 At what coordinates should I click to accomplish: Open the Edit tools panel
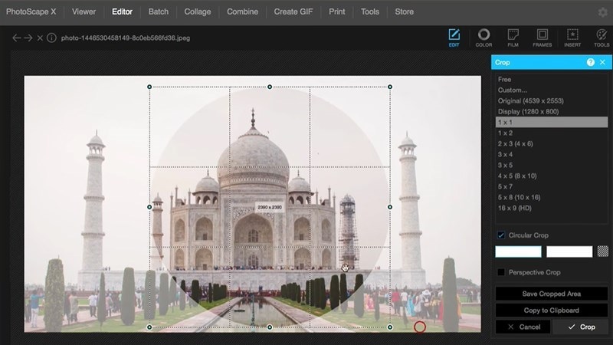(x=454, y=38)
